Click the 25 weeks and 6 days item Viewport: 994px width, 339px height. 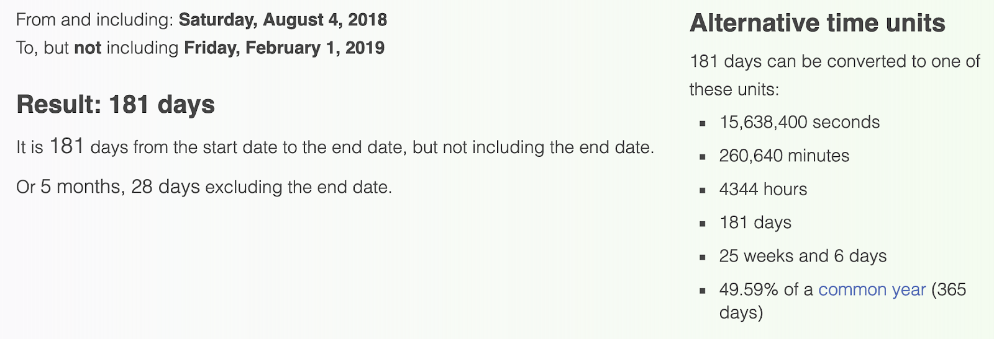803,257
